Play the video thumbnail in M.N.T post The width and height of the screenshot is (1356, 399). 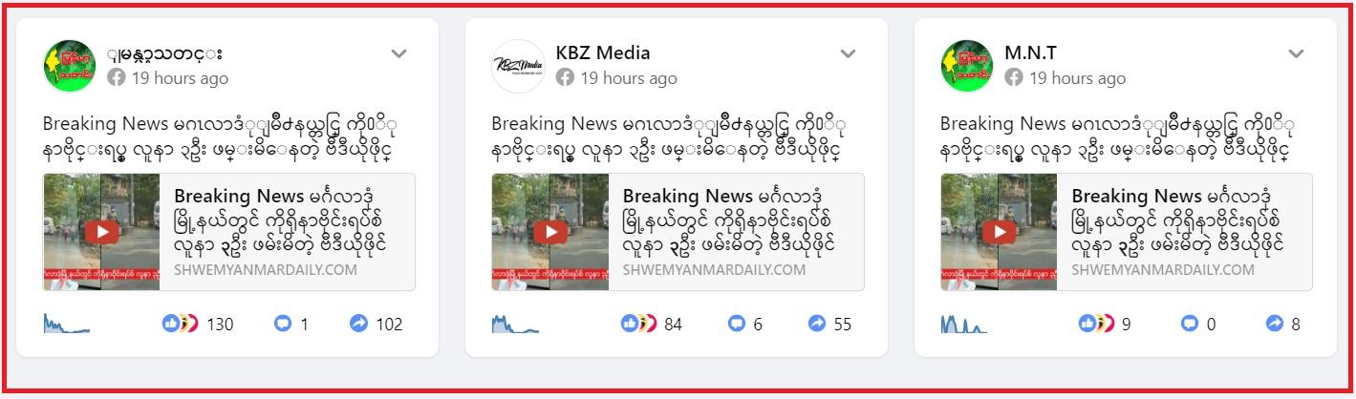click(x=999, y=232)
